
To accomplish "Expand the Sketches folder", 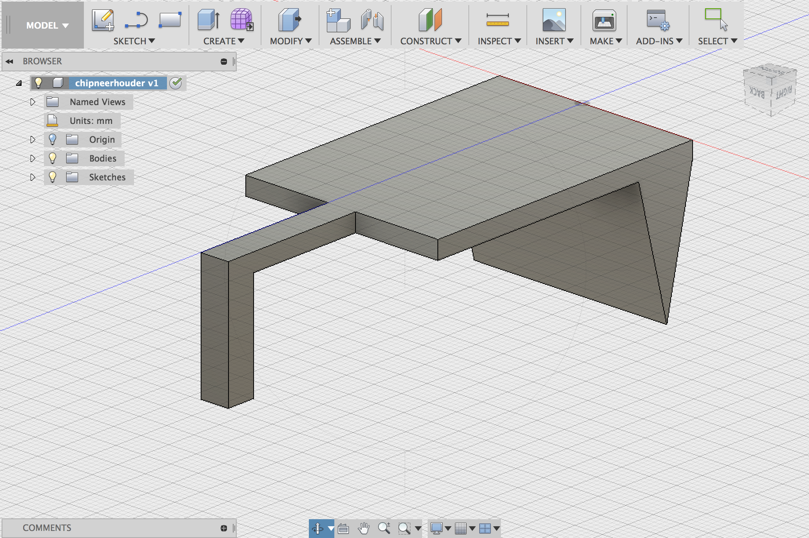I will pos(33,177).
